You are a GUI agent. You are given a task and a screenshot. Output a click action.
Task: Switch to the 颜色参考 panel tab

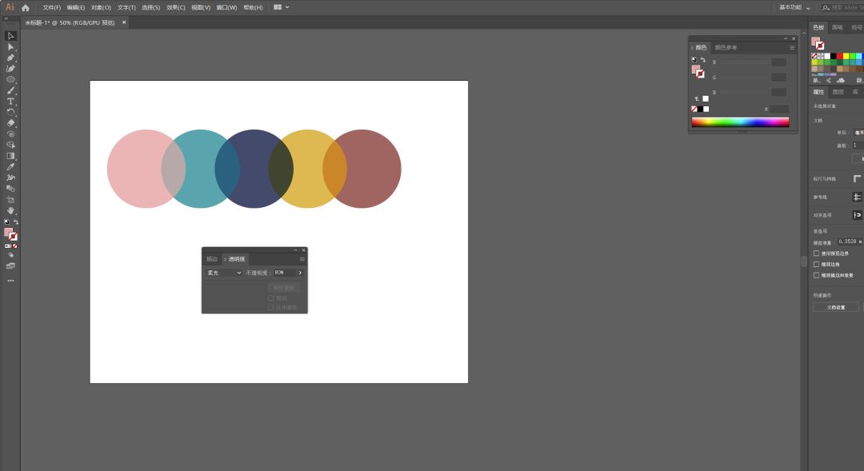click(x=726, y=48)
